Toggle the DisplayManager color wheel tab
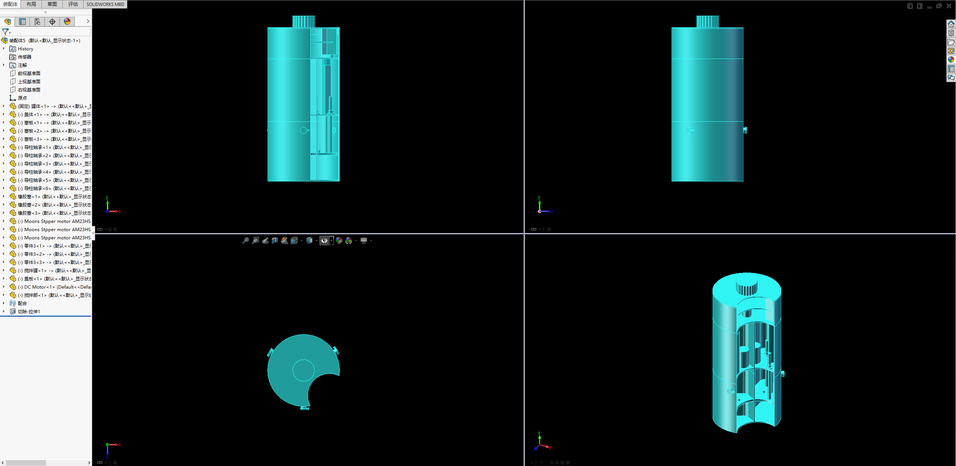Screen dimensions: 956x466 click(x=67, y=22)
